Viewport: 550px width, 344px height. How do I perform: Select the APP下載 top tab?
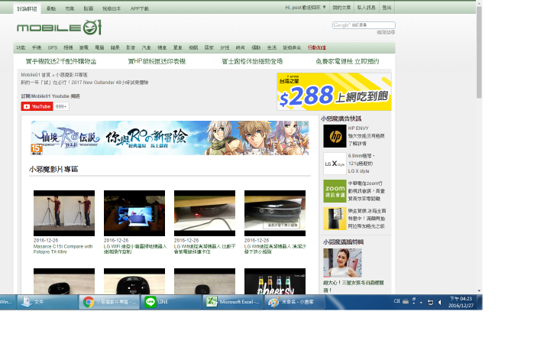tap(140, 8)
